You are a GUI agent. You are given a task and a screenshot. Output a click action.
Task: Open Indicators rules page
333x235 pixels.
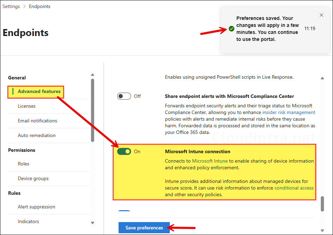point(28,222)
